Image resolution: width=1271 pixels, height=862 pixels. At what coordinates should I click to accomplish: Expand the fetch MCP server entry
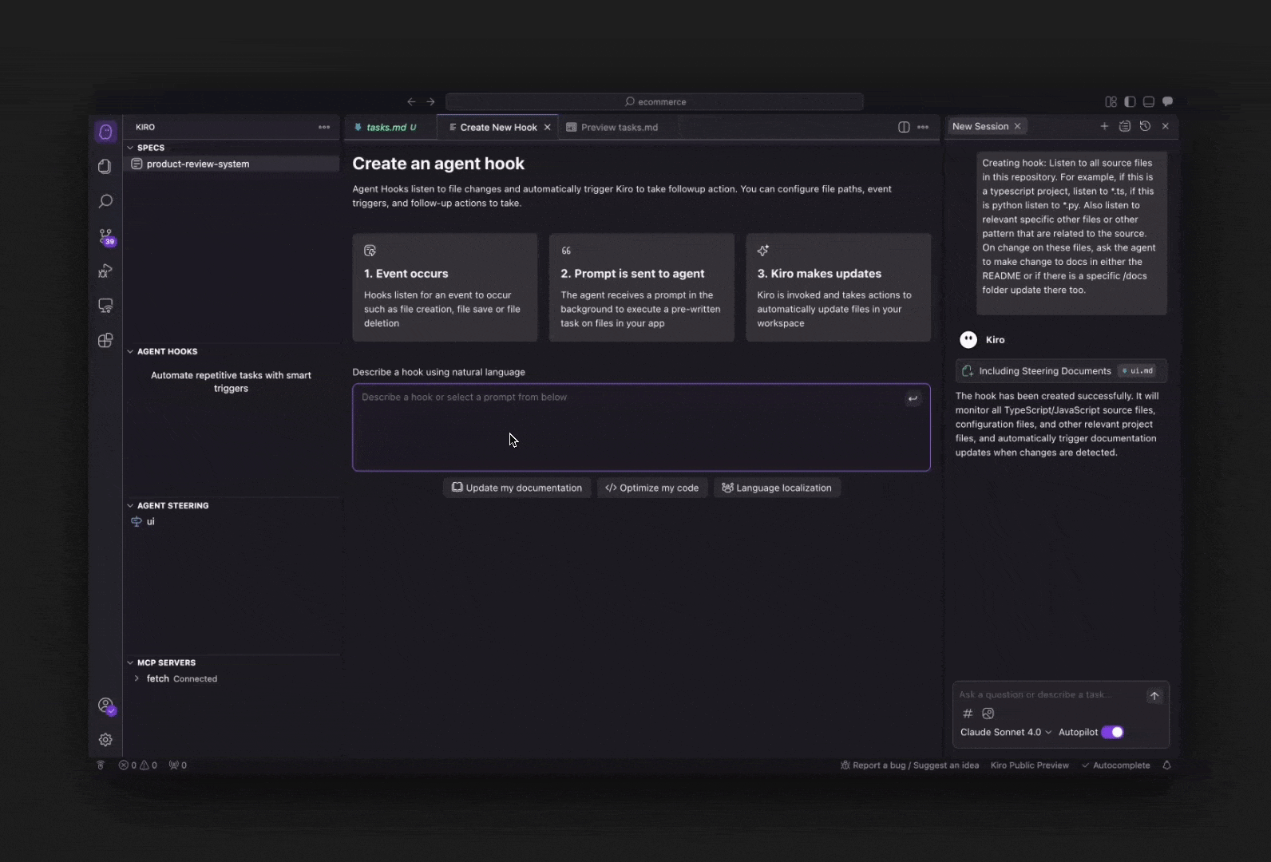click(x=137, y=678)
